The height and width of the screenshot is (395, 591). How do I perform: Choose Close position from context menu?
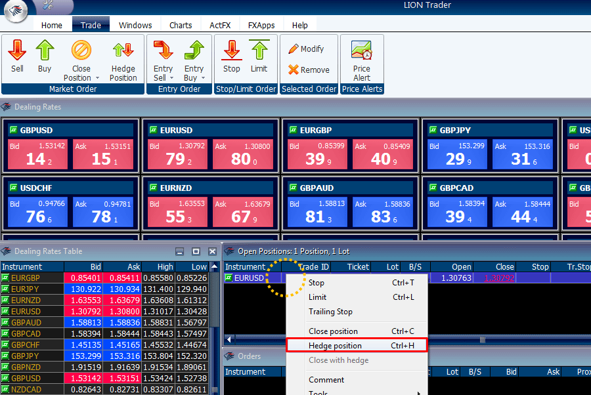357,331
